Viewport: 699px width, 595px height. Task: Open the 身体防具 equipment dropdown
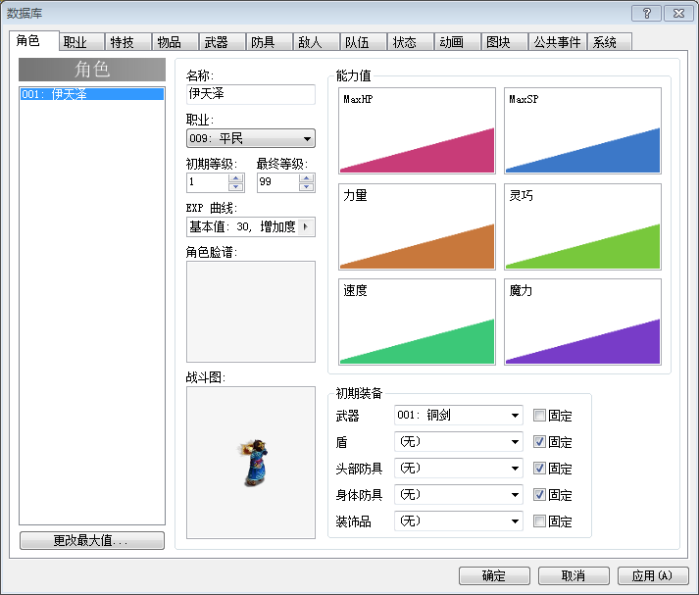click(x=458, y=495)
